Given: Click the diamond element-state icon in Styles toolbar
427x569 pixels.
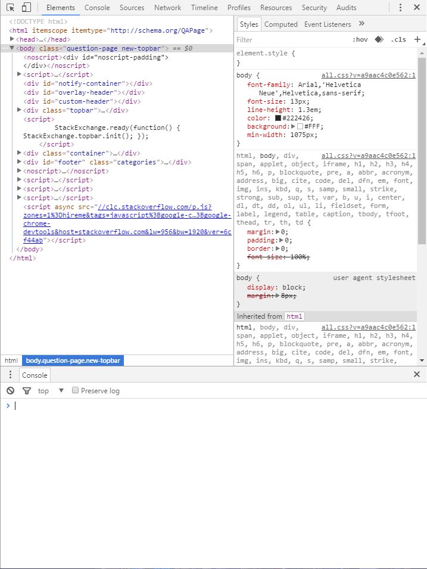Looking at the screenshot, I should [379, 39].
